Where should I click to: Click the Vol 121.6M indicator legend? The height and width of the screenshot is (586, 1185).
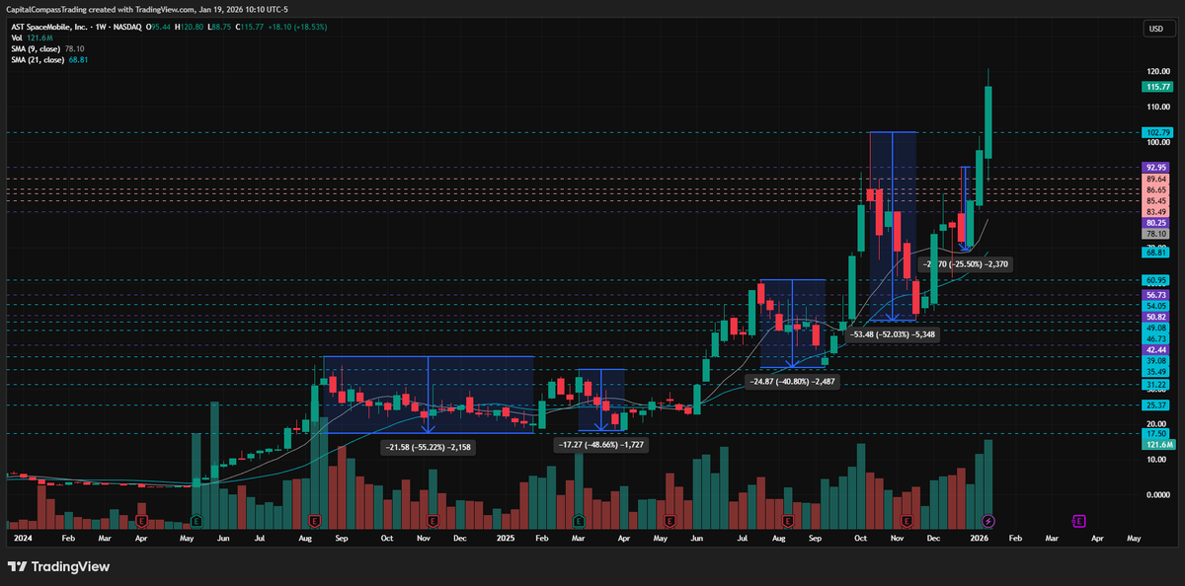[30, 37]
